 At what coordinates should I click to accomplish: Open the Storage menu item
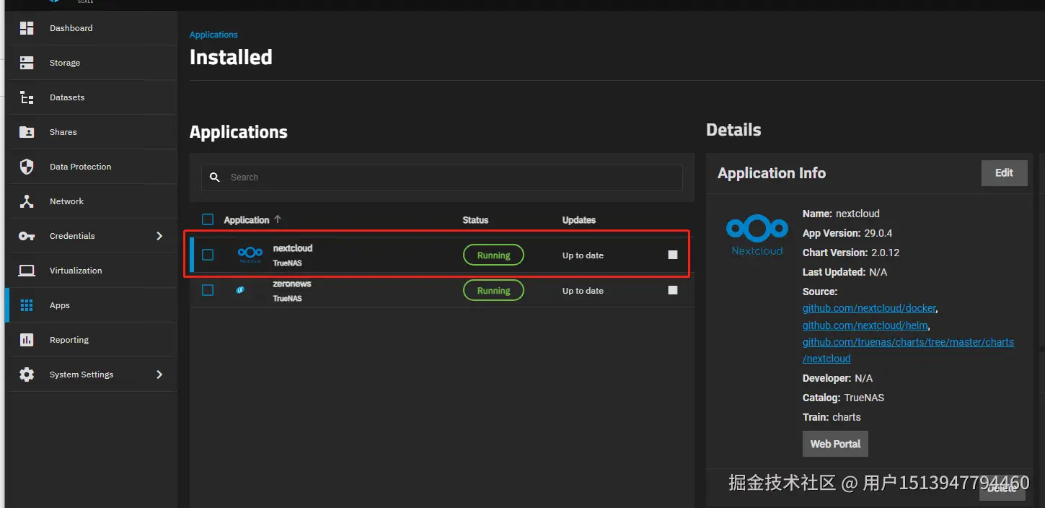[91, 63]
